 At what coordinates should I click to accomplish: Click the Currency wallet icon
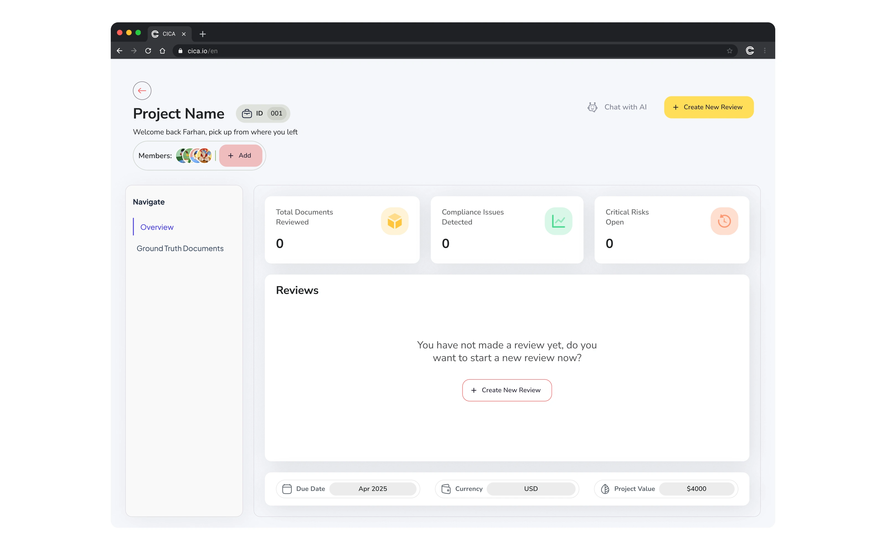[446, 489]
